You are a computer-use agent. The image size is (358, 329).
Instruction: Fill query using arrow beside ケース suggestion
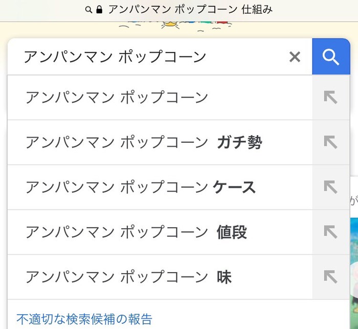point(330,187)
